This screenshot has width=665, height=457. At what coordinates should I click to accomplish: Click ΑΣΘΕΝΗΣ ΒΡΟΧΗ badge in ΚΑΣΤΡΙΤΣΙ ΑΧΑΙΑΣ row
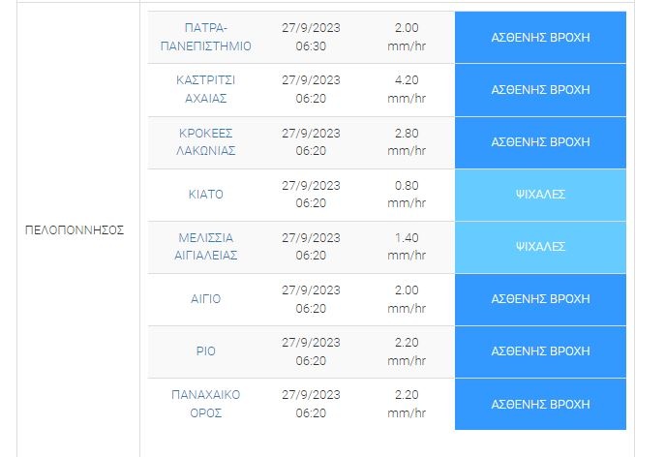pyautogui.click(x=540, y=89)
